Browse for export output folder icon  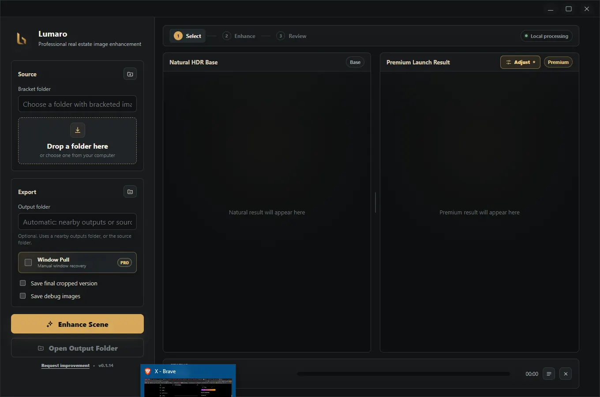pos(130,192)
